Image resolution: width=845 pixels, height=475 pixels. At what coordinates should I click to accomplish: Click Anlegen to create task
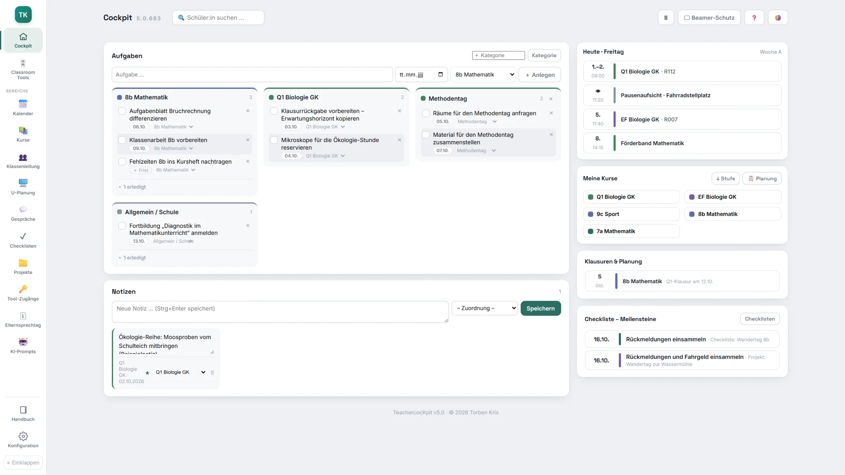click(540, 75)
